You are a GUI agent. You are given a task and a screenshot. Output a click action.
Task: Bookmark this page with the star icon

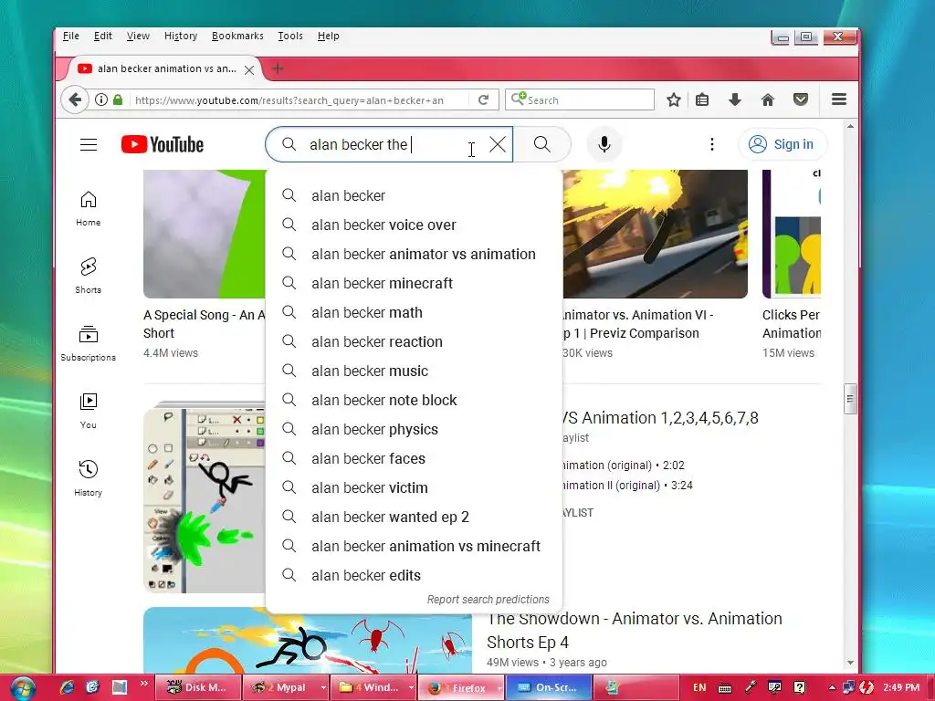(674, 99)
